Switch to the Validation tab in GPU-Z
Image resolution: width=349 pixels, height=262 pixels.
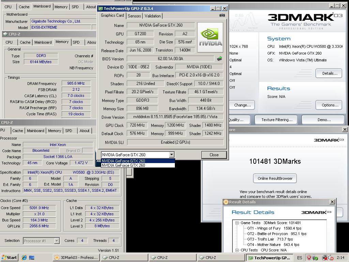coord(153,16)
